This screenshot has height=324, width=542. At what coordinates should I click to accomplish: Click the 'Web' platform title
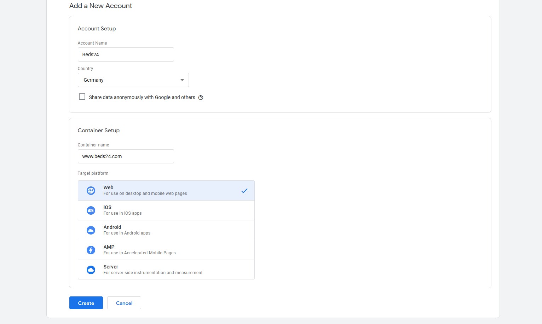click(108, 187)
